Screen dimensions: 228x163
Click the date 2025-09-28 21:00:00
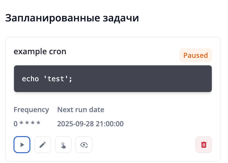90,124
